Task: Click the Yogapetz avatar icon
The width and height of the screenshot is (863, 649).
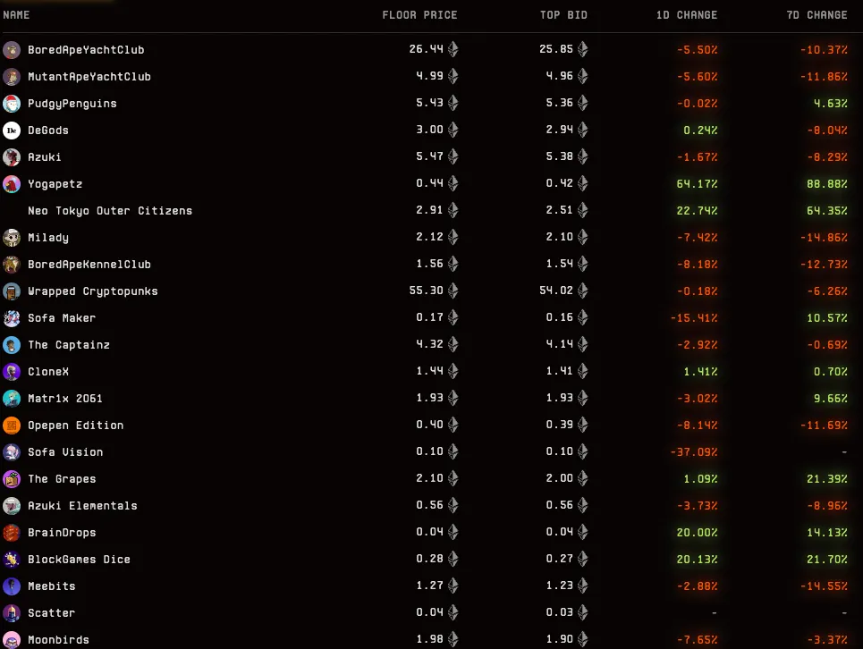Action: tap(12, 184)
